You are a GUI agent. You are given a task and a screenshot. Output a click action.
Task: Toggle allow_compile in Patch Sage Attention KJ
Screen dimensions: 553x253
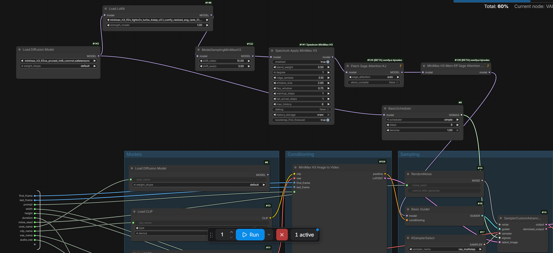pyautogui.click(x=398, y=83)
